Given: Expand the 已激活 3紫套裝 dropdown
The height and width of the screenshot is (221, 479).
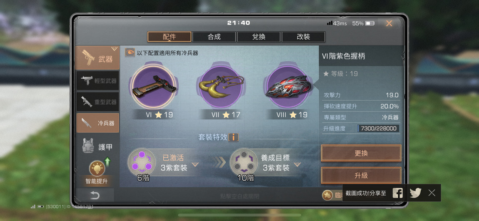Looking at the screenshot, I should 195,164.
